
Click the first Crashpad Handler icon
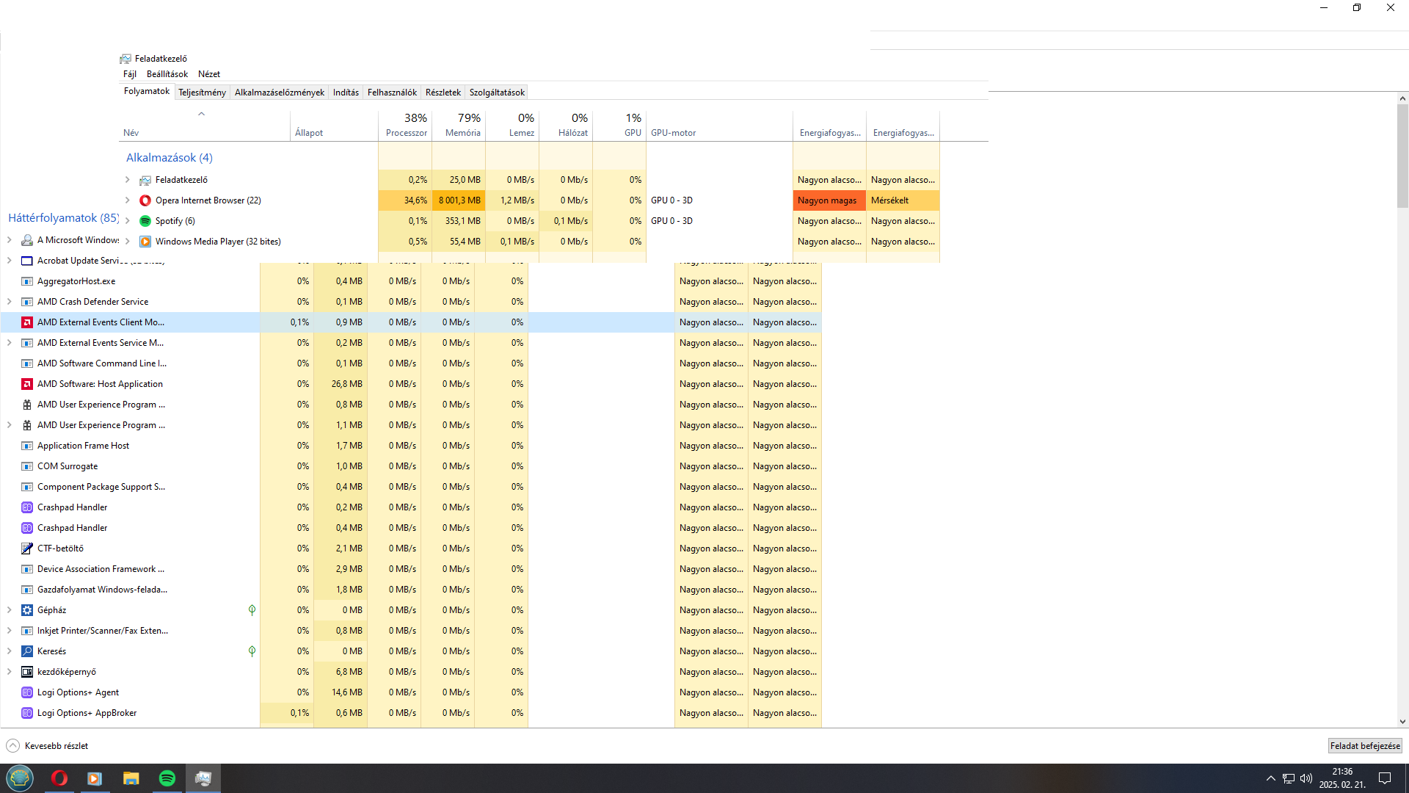(27, 507)
